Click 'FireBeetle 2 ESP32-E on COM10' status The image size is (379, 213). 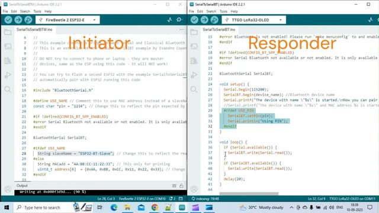(142, 199)
